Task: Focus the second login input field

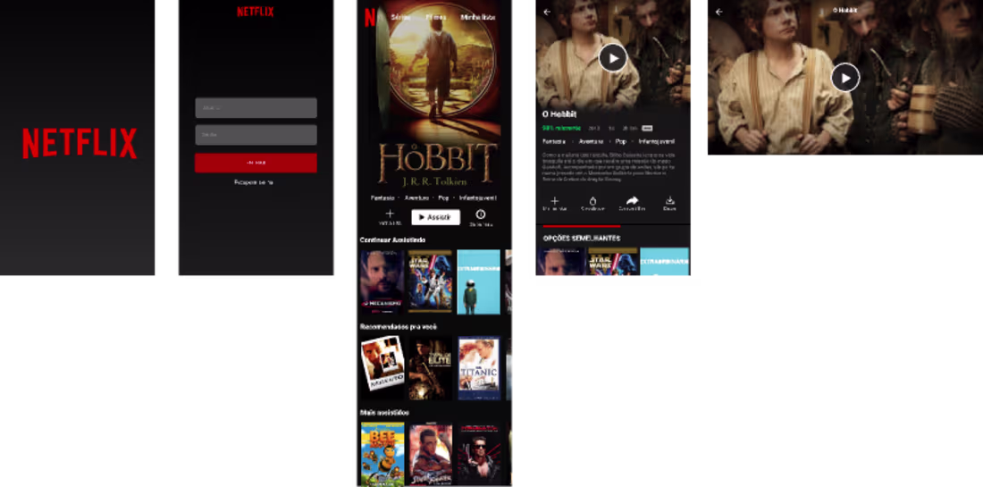Action: click(256, 135)
